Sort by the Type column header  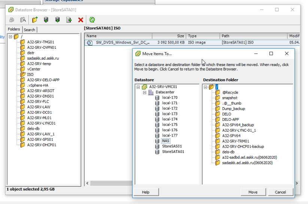(x=203, y=36)
